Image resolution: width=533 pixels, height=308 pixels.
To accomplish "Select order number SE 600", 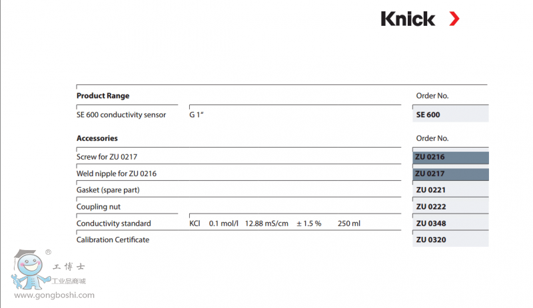I will coord(428,114).
